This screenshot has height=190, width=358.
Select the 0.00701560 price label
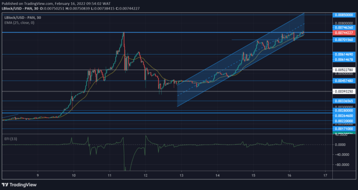[344, 40]
